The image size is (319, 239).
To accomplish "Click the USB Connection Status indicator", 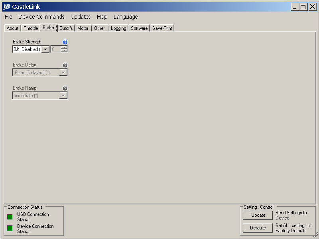I will pyautogui.click(x=10, y=217).
